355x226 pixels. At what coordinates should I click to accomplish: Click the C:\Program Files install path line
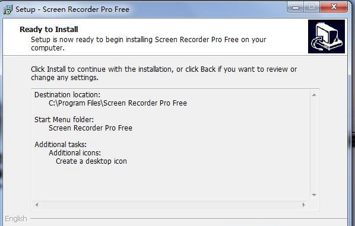118,103
